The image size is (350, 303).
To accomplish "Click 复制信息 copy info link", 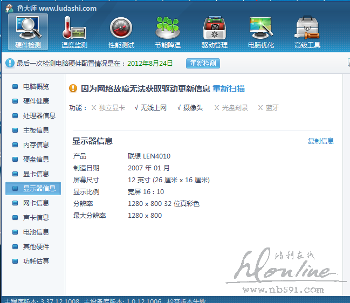I will click(320, 141).
